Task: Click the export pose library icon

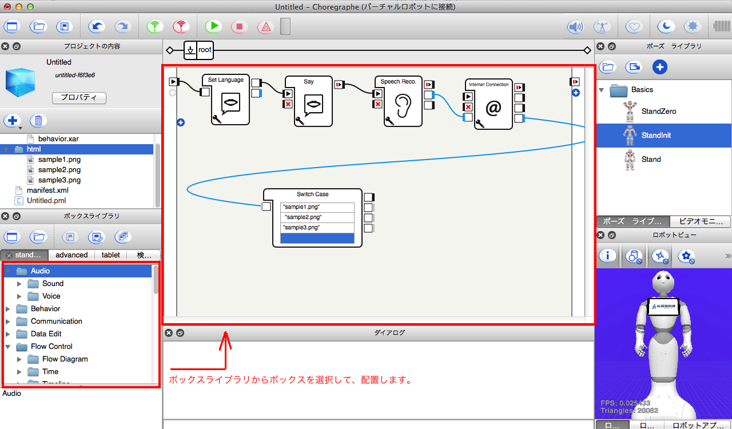Action: [x=634, y=67]
